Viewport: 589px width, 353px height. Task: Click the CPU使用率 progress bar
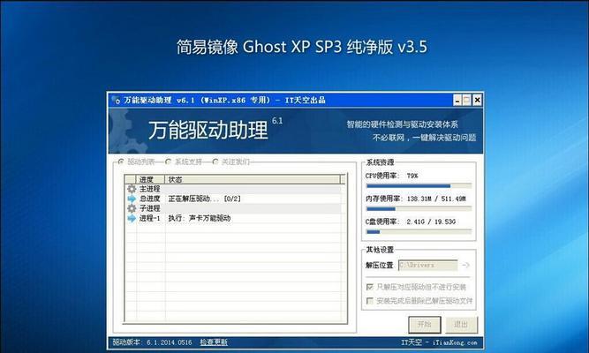[x=419, y=186]
